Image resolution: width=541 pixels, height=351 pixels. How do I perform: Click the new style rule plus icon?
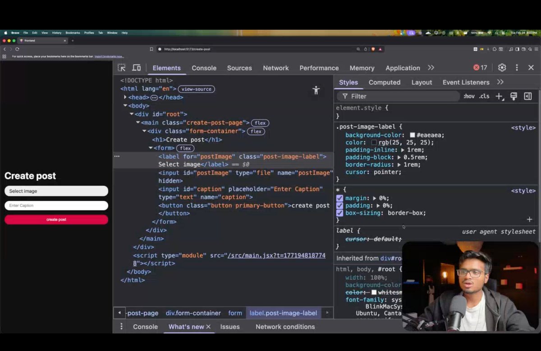coord(499,96)
